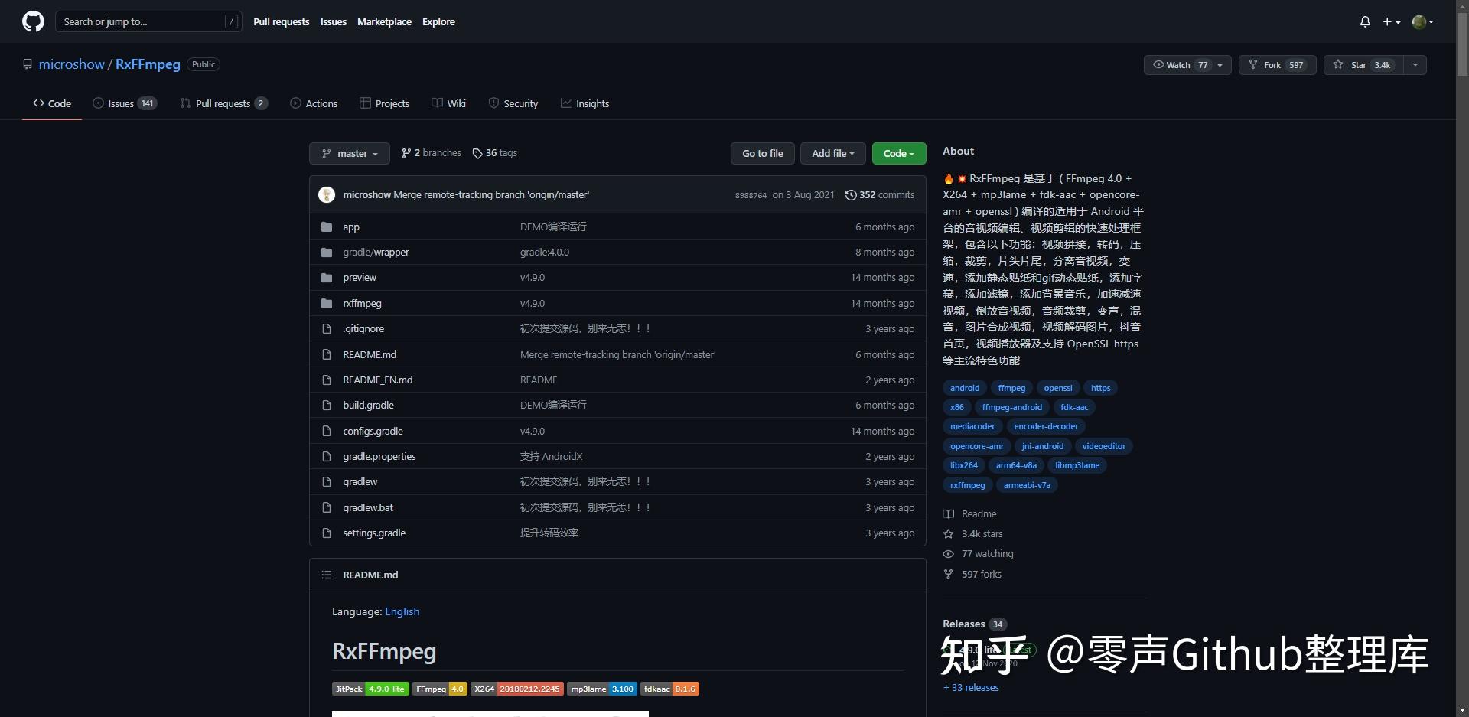1469x717 pixels.
Task: Open the master branch dropdown
Action: (349, 153)
